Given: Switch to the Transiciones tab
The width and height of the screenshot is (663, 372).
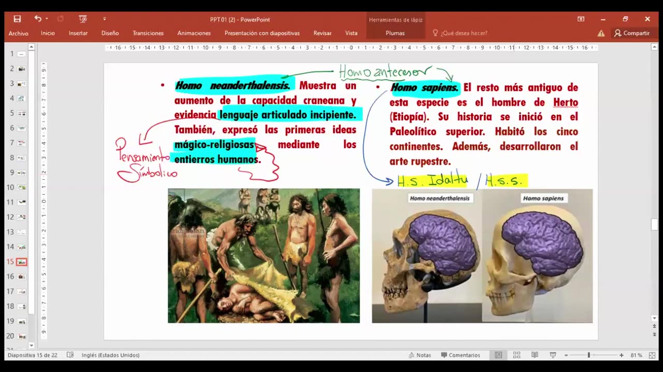Looking at the screenshot, I should click(148, 33).
